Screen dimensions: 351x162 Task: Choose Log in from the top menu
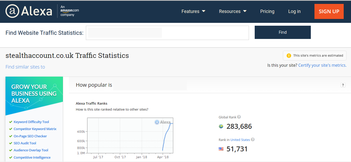point(294,11)
